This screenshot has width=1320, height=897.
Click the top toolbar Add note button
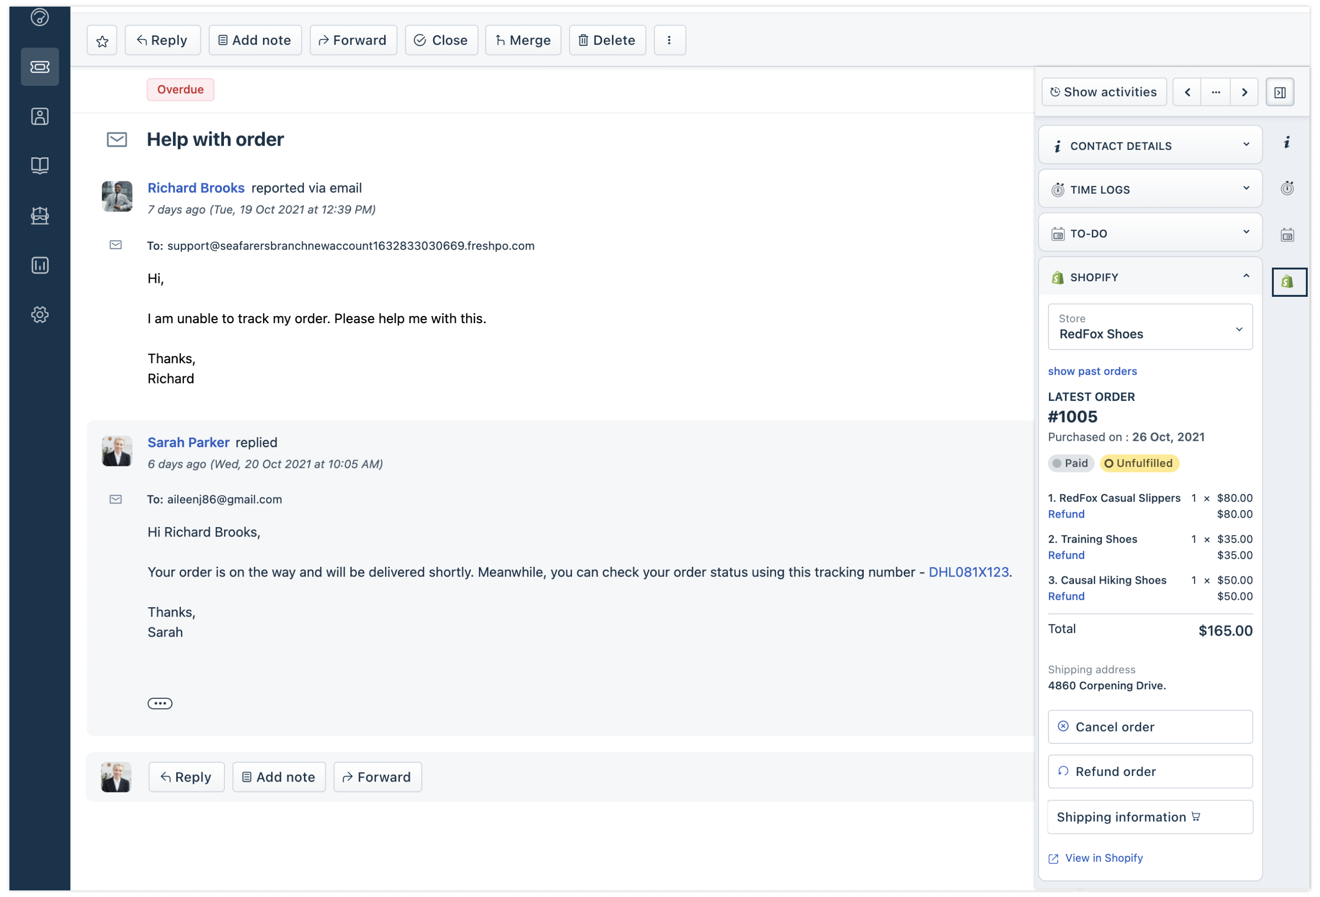click(255, 41)
